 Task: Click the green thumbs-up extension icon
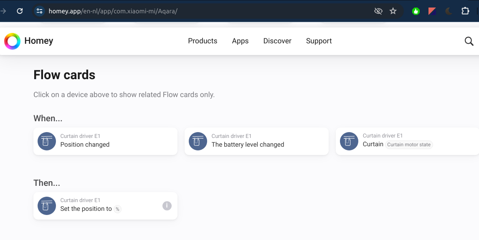(x=416, y=11)
